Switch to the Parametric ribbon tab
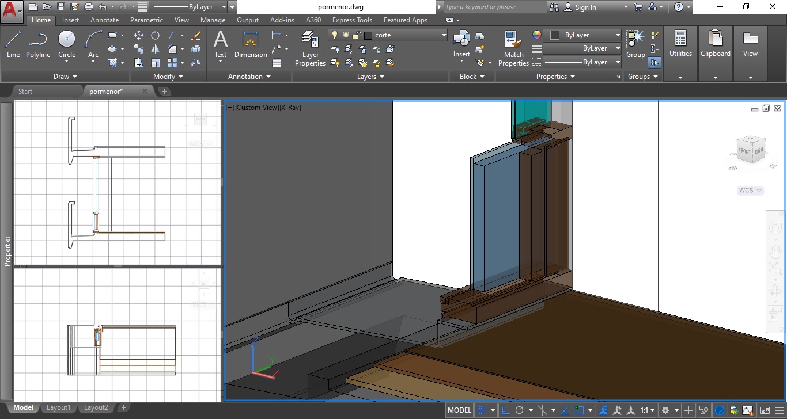Image resolution: width=787 pixels, height=419 pixels. [146, 20]
